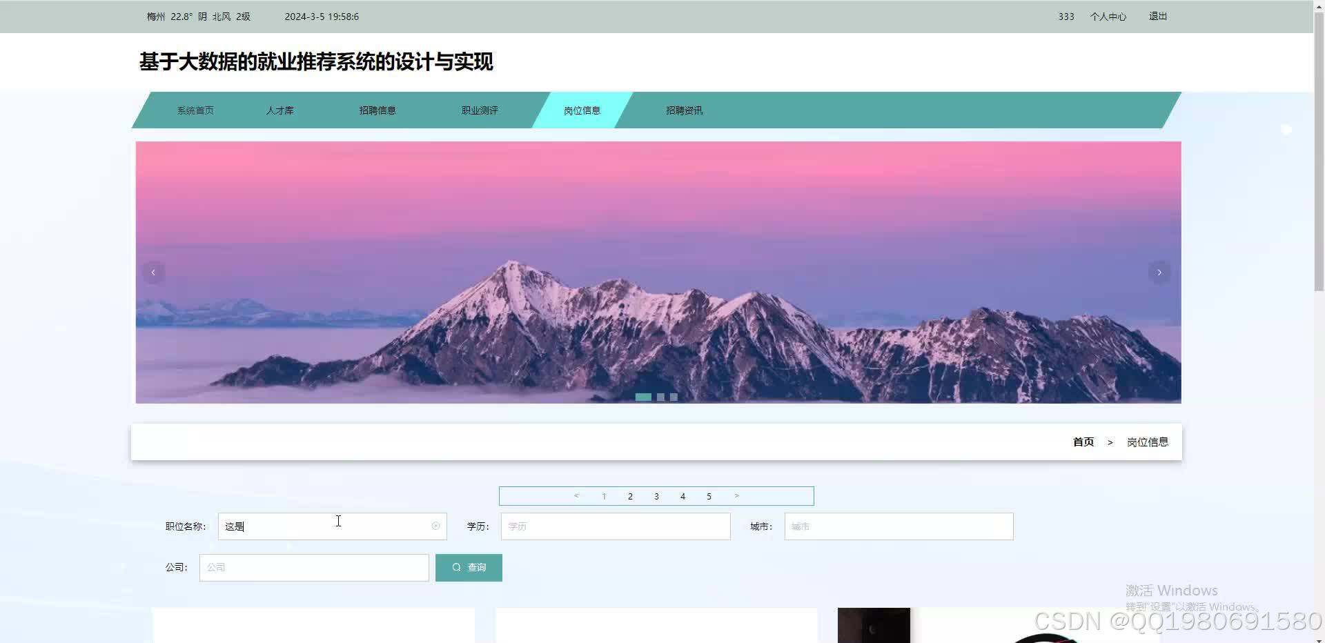Viewport: 1325px width, 643px height.
Task: Click inside the 公司 input field
Action: click(314, 567)
